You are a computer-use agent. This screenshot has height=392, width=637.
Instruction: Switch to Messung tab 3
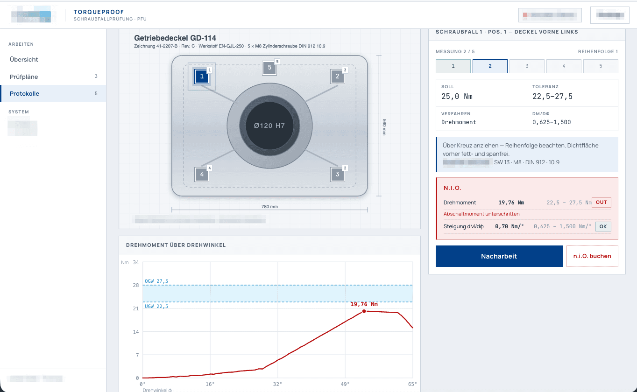(x=527, y=66)
